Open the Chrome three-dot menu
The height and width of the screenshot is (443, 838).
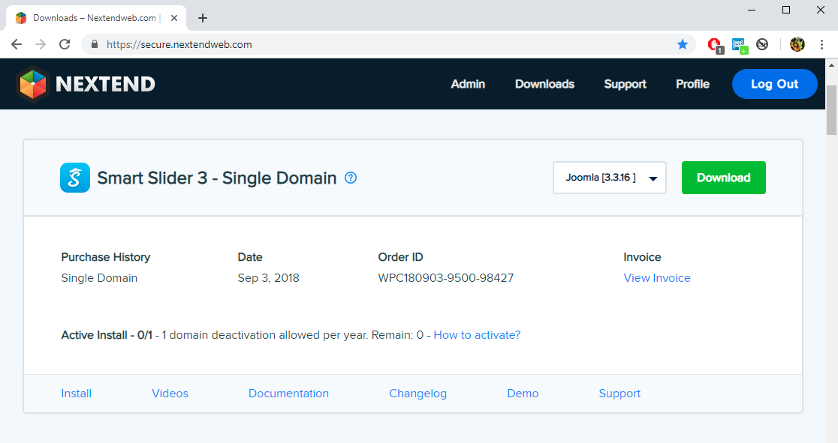(x=821, y=44)
